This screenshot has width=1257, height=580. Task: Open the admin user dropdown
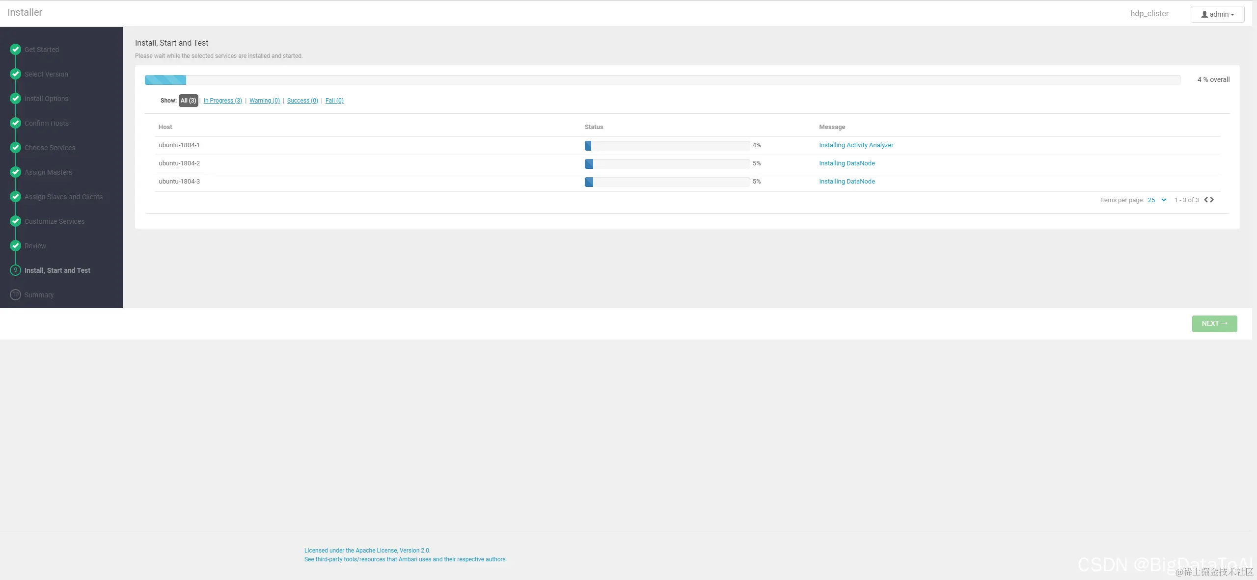point(1217,14)
